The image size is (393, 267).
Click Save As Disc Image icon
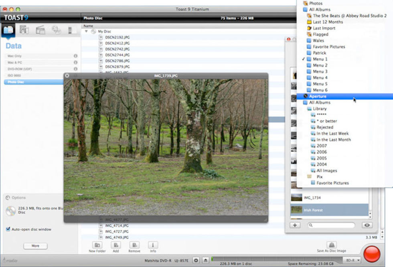click(331, 245)
